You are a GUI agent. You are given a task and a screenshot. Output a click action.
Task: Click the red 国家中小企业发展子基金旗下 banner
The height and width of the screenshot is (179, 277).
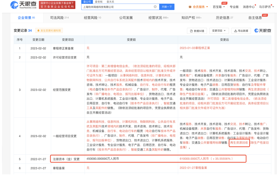click(x=57, y=5)
